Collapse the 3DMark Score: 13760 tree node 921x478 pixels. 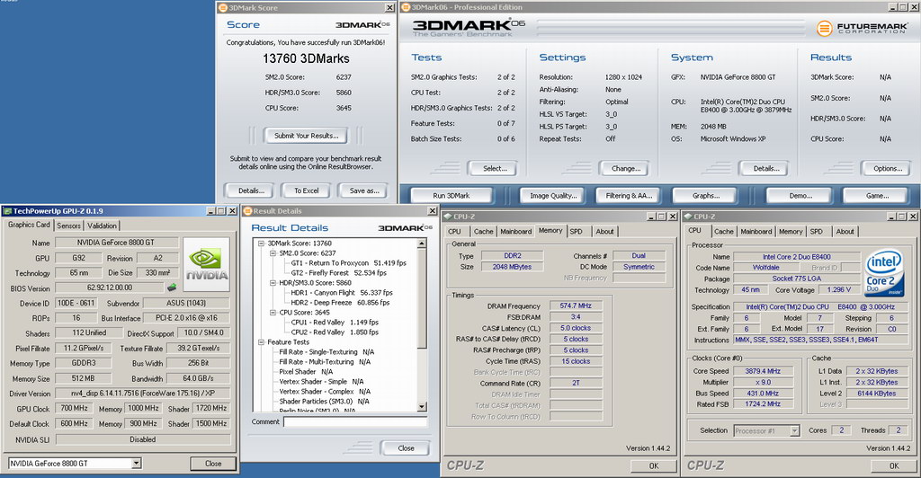click(261, 243)
